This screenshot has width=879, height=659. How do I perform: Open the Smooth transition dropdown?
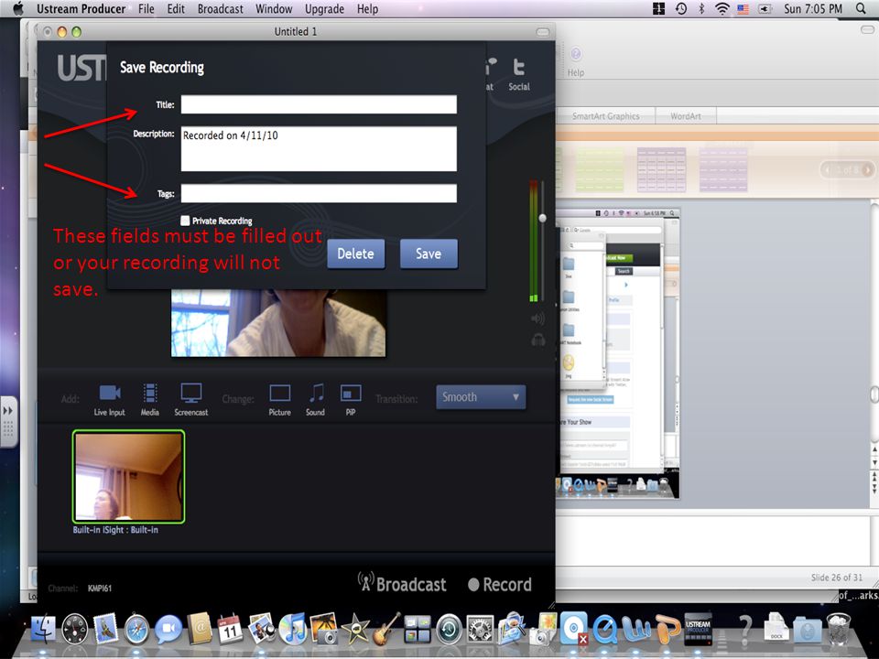coord(481,396)
